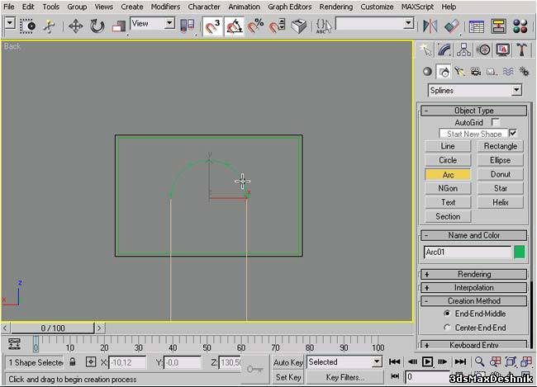The width and height of the screenshot is (537, 387).
Task: Select End-End-Middle creation method
Action: coord(447,314)
